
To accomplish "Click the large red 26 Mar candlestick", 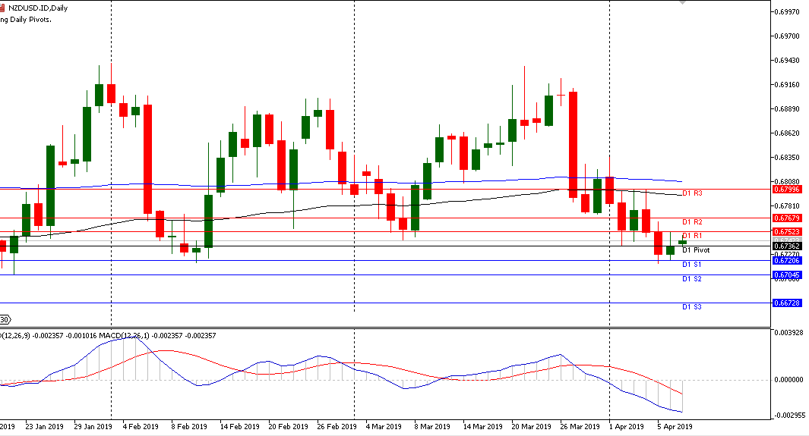I will point(573,144).
